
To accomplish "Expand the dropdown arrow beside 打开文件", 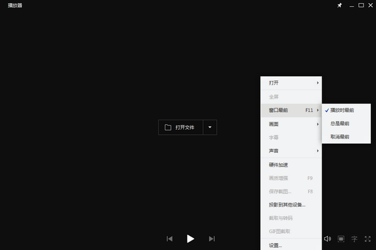I will tap(210, 127).
